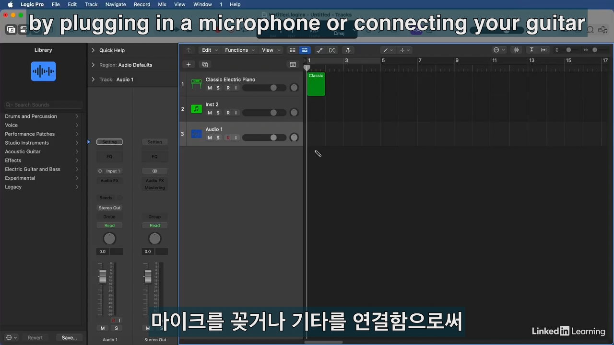614x345 pixels.
Task: Click the horizontal auto zoom icon
Action: click(x=543, y=50)
